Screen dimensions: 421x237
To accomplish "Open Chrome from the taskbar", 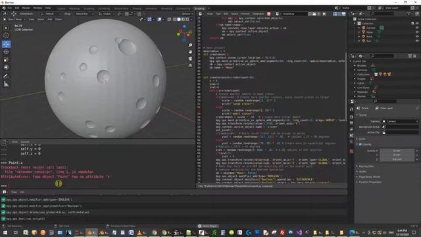I will point(154,232).
